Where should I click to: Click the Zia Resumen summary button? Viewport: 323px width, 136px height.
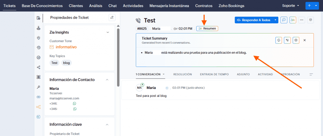[x=207, y=29]
